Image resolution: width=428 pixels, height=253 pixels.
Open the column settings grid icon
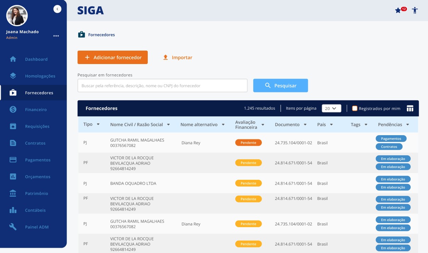pos(410,108)
